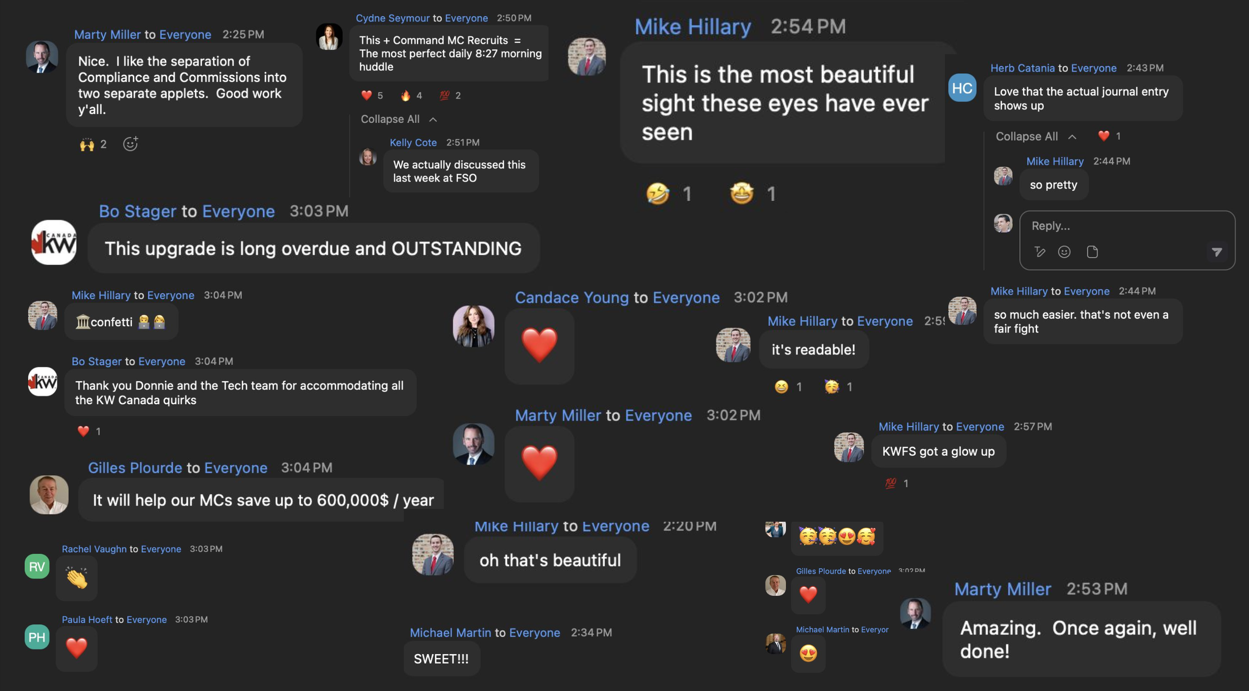Click the Bo Stager sender name at 3:03 PM
The height and width of the screenshot is (691, 1249).
coord(137,211)
